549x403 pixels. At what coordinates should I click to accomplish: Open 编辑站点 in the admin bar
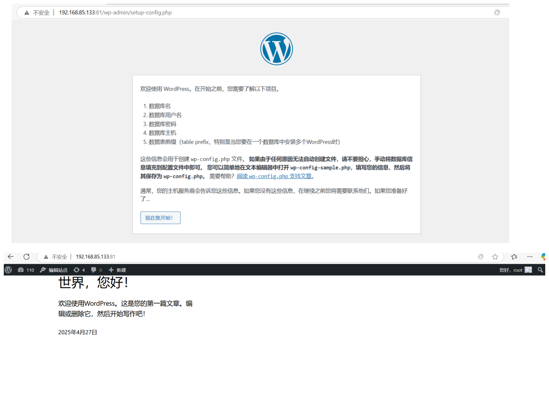click(54, 270)
